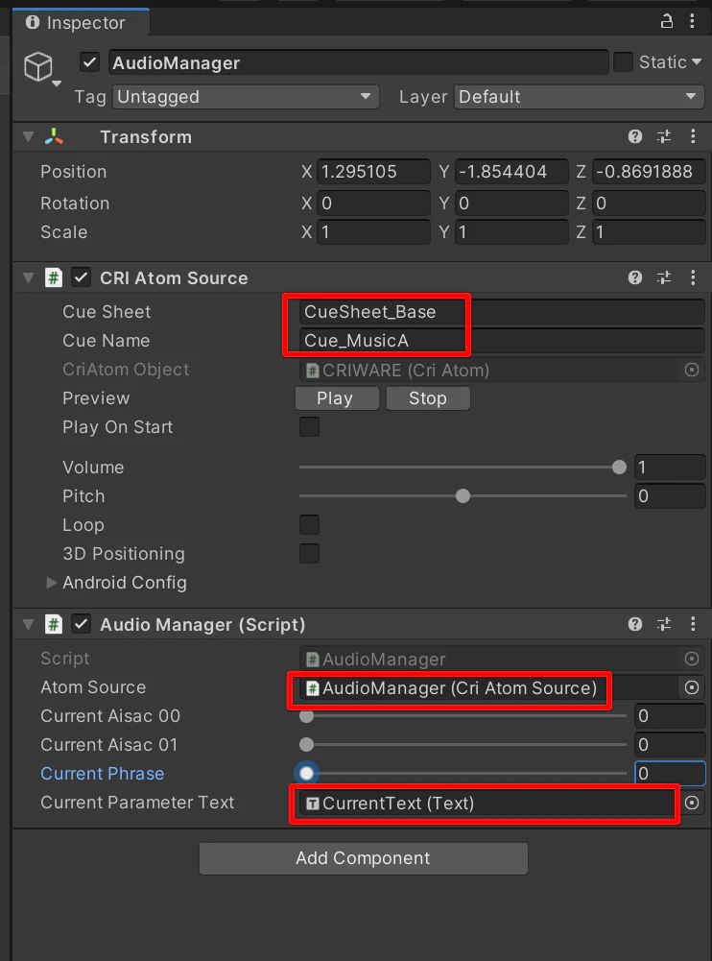Screen dimensions: 712x961
Task: Click the Pitch numeric value field
Action: pyautogui.click(x=670, y=495)
